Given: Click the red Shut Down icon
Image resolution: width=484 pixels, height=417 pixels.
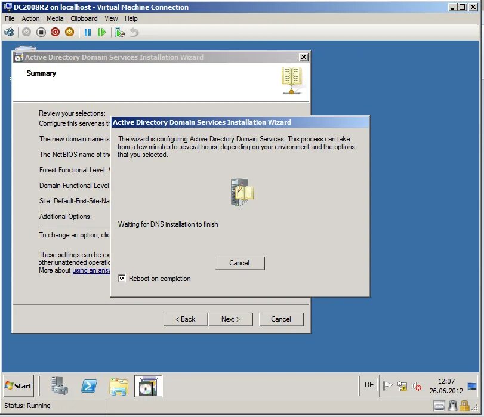Looking at the screenshot, I should click(56, 32).
